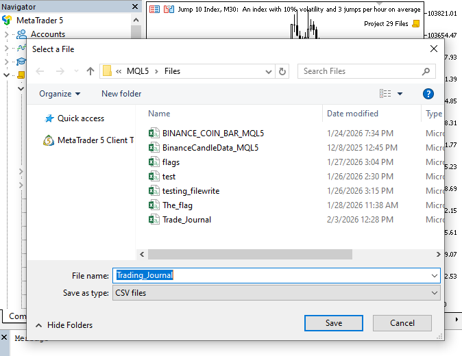This screenshot has height=356, width=462.
Task: Close the Navigator panel
Action: (135, 6)
